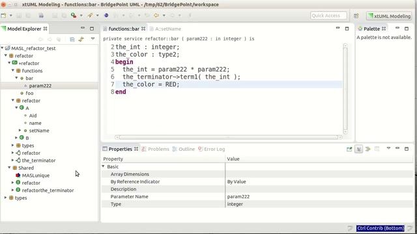Open the New wizard dropdown arrow
The image size is (417, 234).
coord(10,16)
